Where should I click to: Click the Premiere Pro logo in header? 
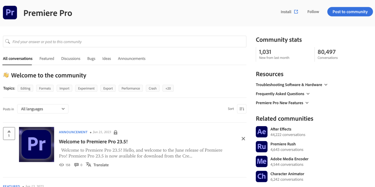click(10, 12)
